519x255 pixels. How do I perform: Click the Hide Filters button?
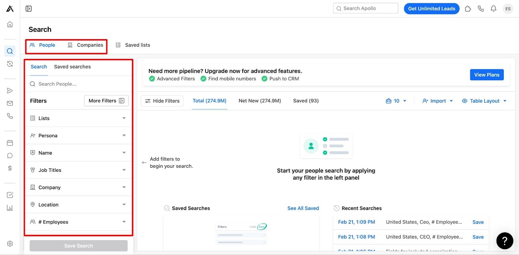coord(162,101)
